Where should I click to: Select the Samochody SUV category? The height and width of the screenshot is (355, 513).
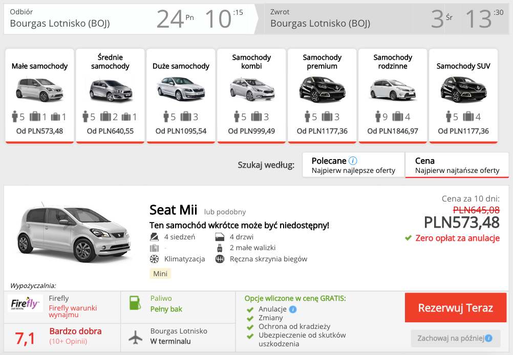click(x=463, y=96)
